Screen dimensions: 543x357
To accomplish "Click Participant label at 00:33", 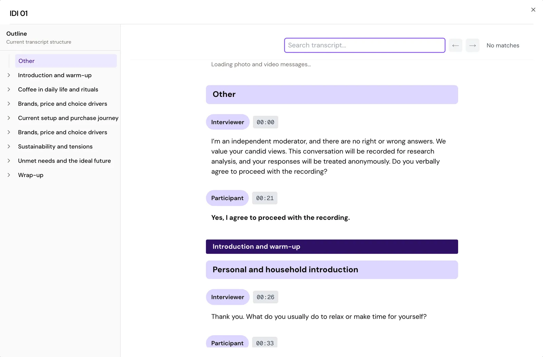I will (x=227, y=342).
